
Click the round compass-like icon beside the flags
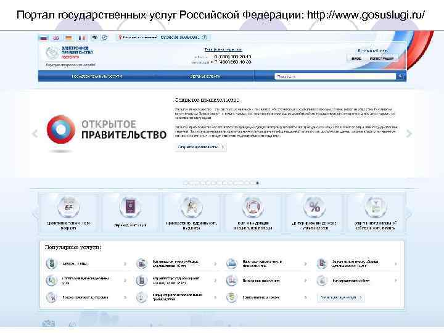pos(104,38)
